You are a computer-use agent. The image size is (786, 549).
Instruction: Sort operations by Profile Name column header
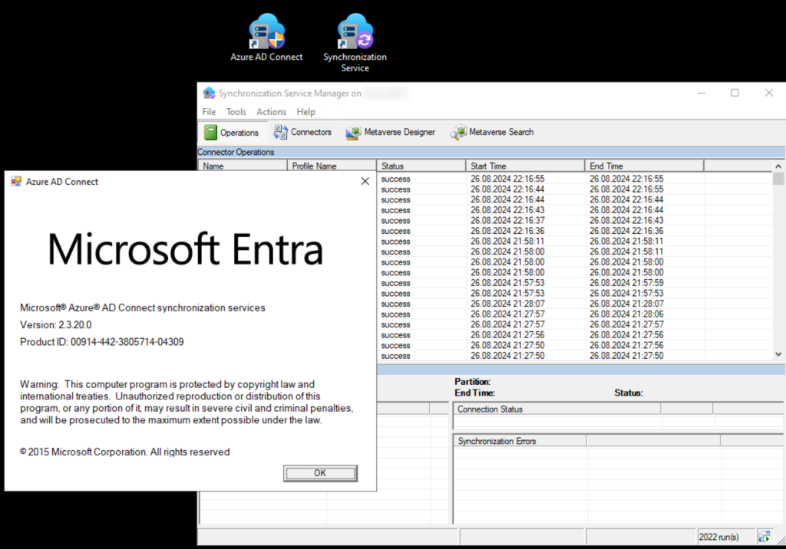[x=332, y=166]
